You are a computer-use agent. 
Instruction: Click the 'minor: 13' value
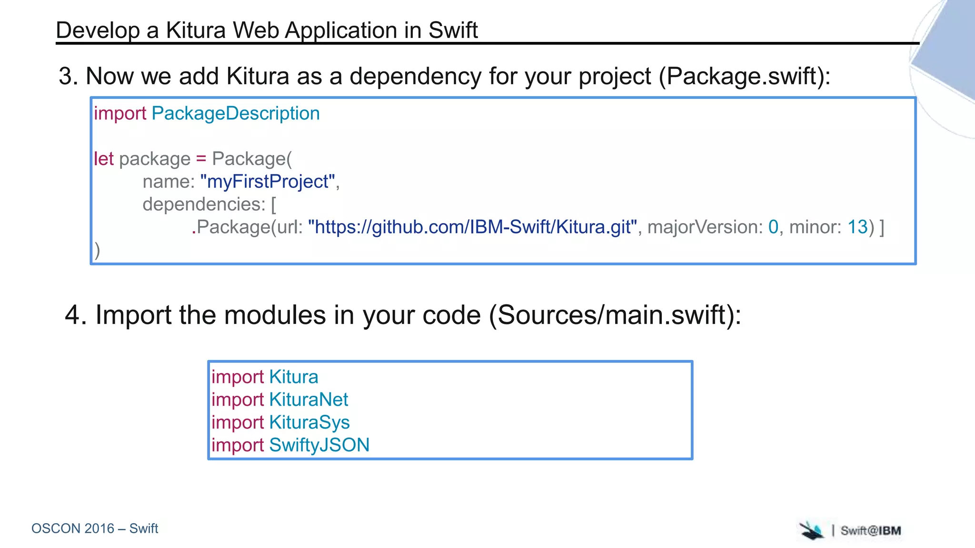pyautogui.click(x=828, y=227)
